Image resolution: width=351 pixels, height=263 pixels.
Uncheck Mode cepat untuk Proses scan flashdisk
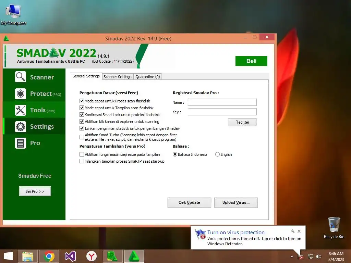[82, 101]
